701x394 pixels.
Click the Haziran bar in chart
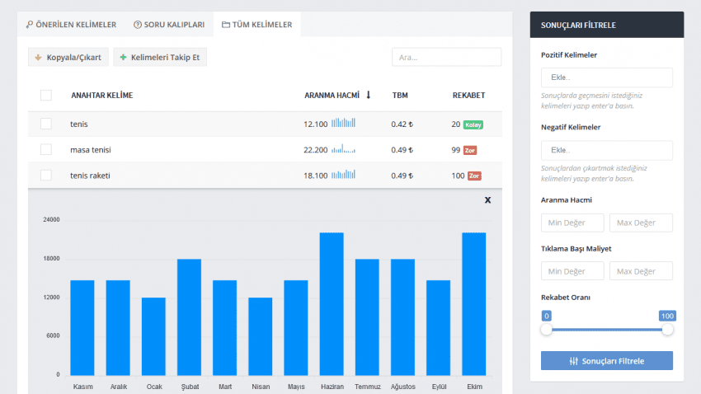click(x=332, y=304)
